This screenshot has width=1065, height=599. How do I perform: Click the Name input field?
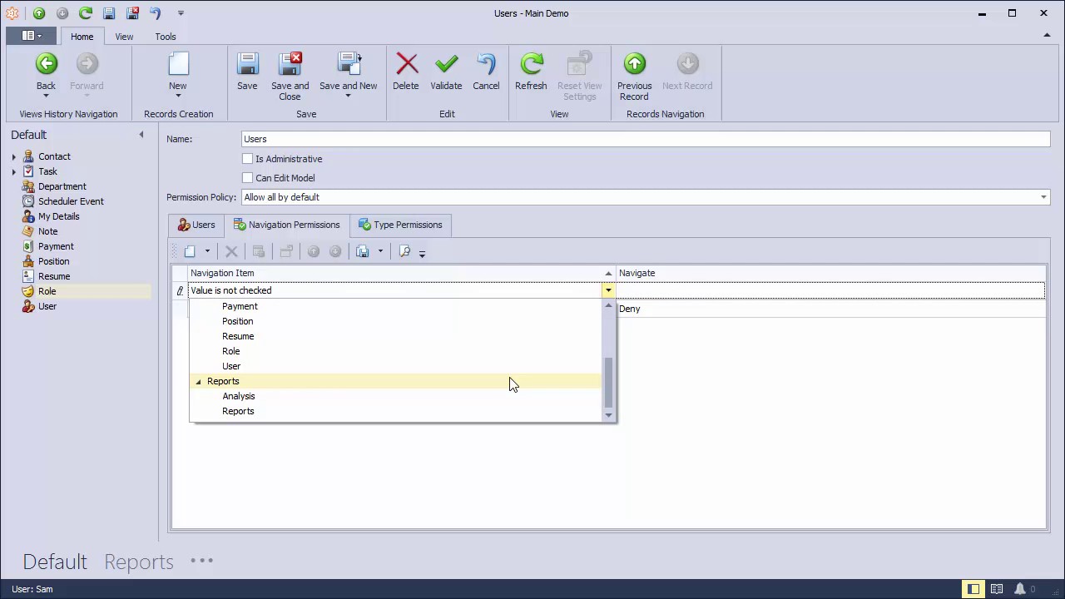click(646, 139)
